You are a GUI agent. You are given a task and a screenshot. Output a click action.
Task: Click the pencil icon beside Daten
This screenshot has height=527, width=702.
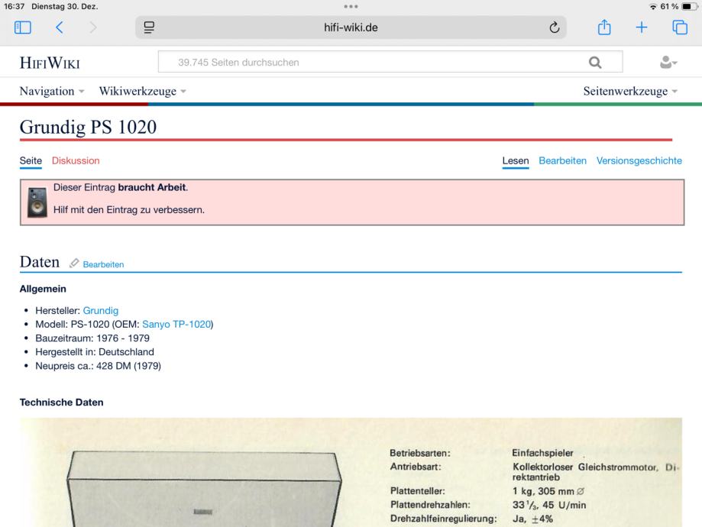[x=74, y=263]
